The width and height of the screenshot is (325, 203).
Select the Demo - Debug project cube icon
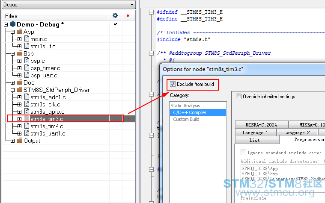(13, 24)
